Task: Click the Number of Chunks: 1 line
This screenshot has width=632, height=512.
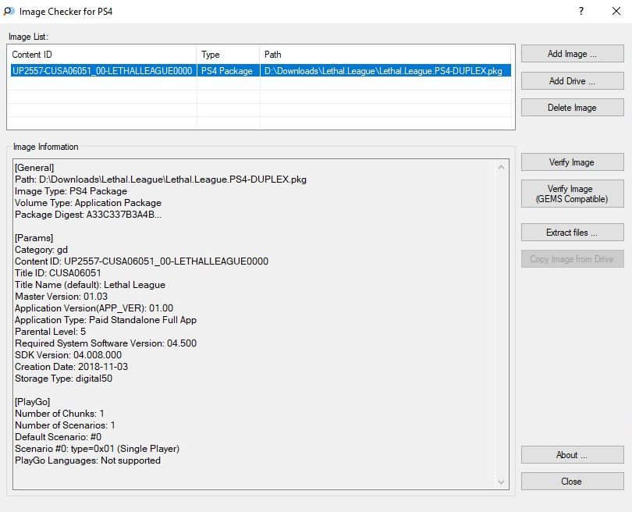Action: click(59, 413)
